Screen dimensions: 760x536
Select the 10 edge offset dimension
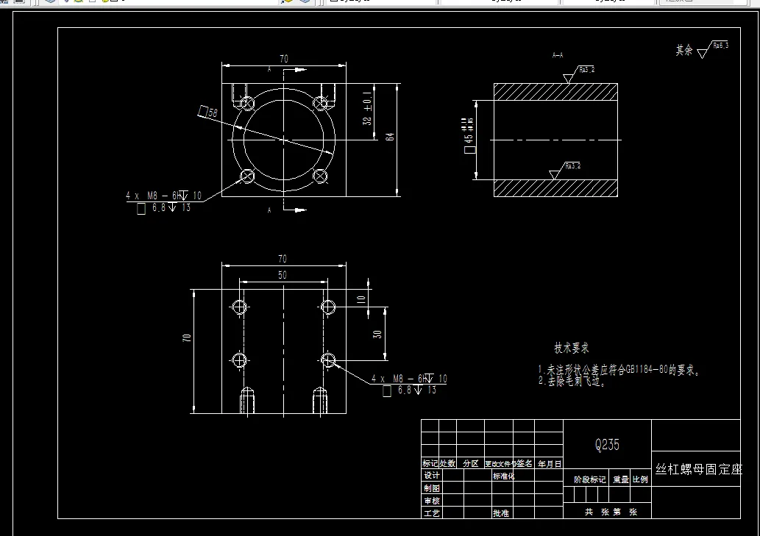[361, 300]
